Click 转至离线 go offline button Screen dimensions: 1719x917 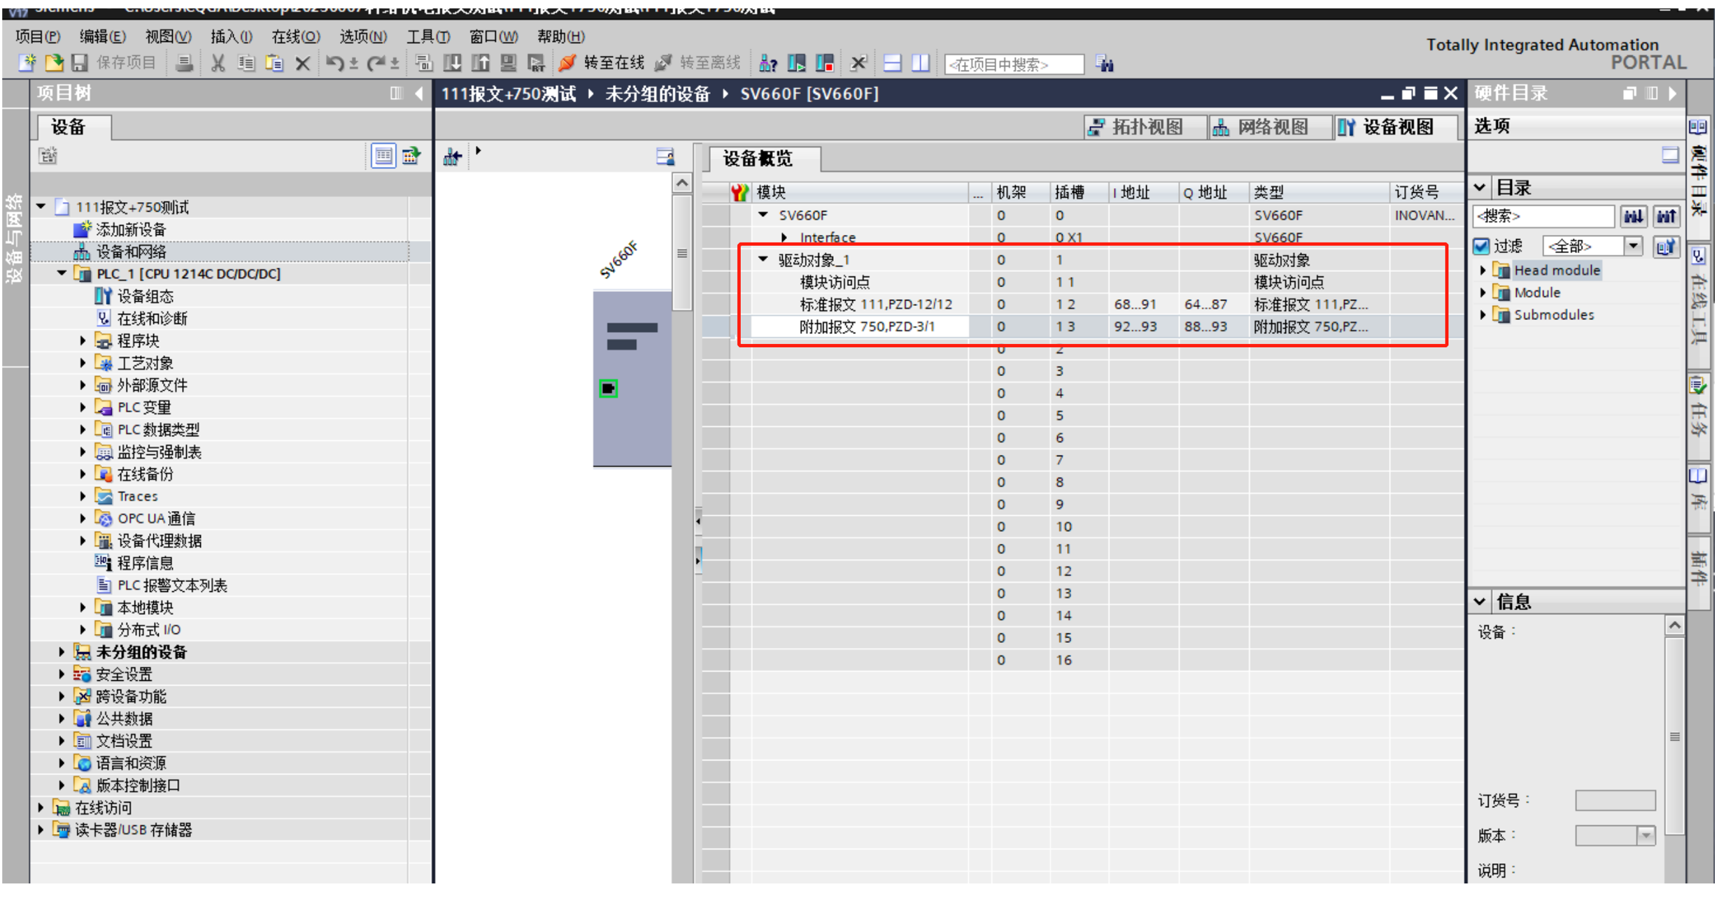[698, 64]
